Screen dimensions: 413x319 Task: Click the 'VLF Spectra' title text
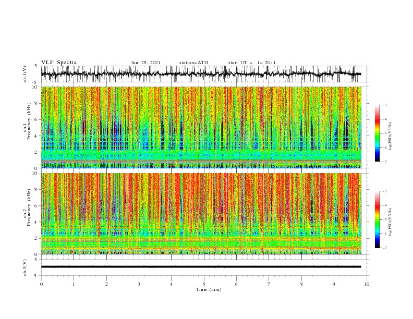[x=59, y=63]
